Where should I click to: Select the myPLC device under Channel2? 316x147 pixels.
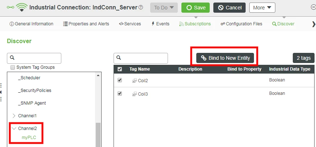click(29, 138)
